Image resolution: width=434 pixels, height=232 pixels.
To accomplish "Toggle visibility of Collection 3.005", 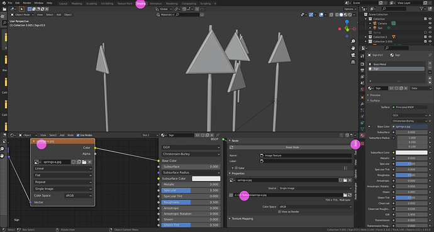I will pyautogui.click(x=430, y=41).
